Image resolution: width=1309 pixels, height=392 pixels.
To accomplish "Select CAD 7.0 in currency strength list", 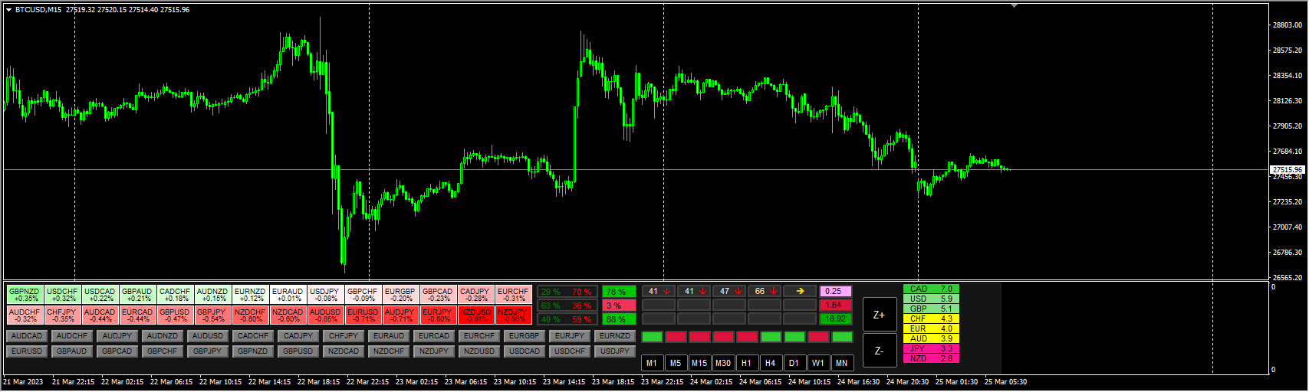I will click(931, 289).
